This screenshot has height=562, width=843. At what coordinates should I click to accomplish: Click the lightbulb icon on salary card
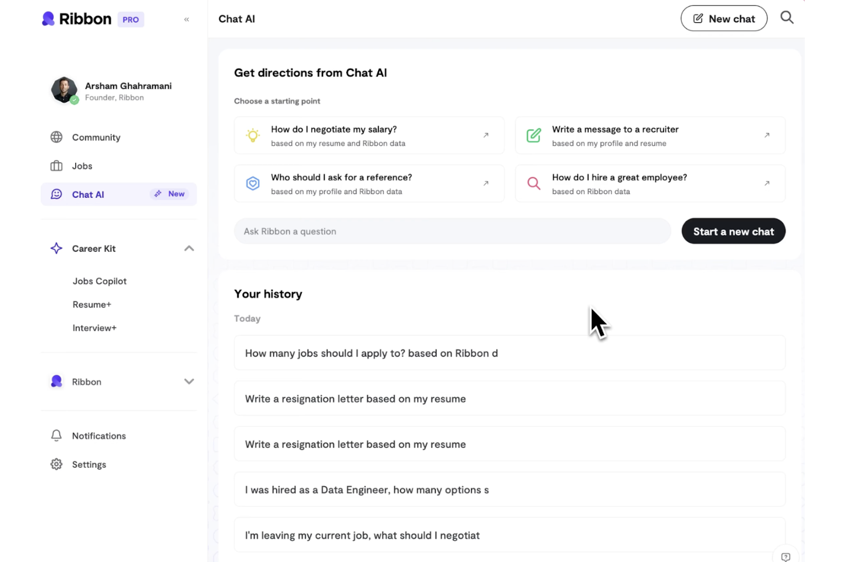click(253, 136)
